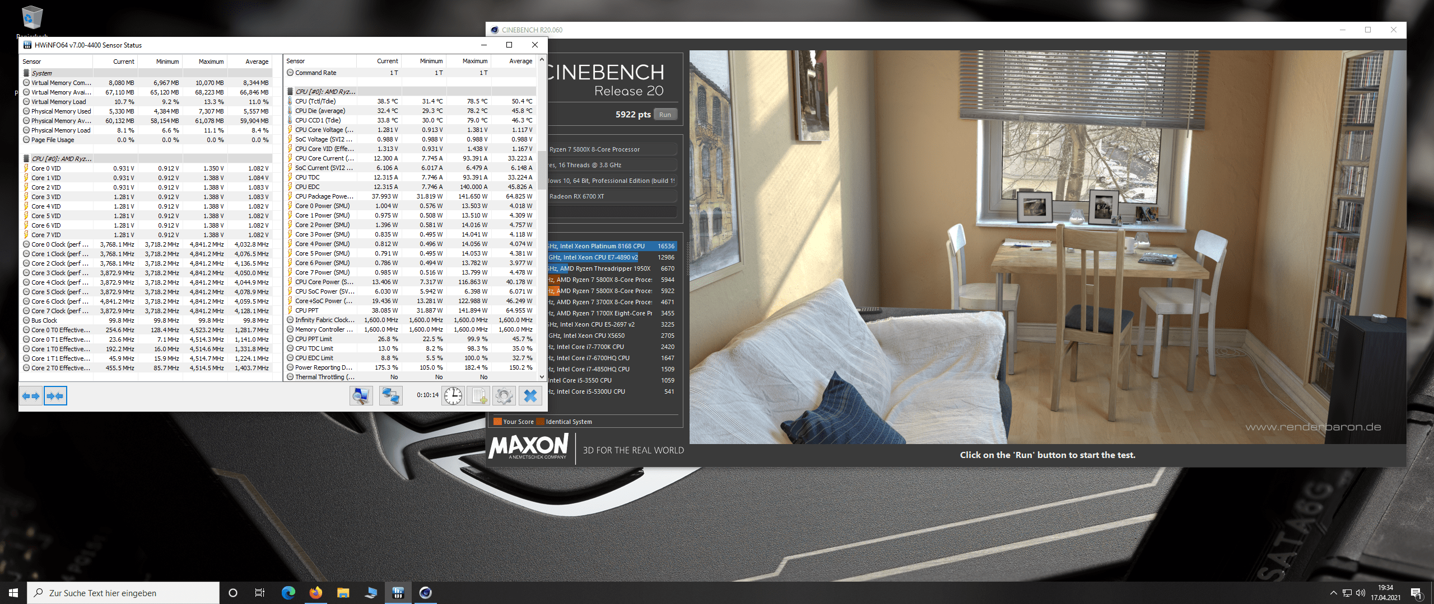Open volume control tray icon
The height and width of the screenshot is (604, 1434).
[x=1361, y=593]
